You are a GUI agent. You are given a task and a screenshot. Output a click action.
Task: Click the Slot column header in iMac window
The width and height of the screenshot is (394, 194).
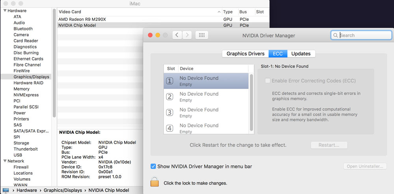(260, 12)
